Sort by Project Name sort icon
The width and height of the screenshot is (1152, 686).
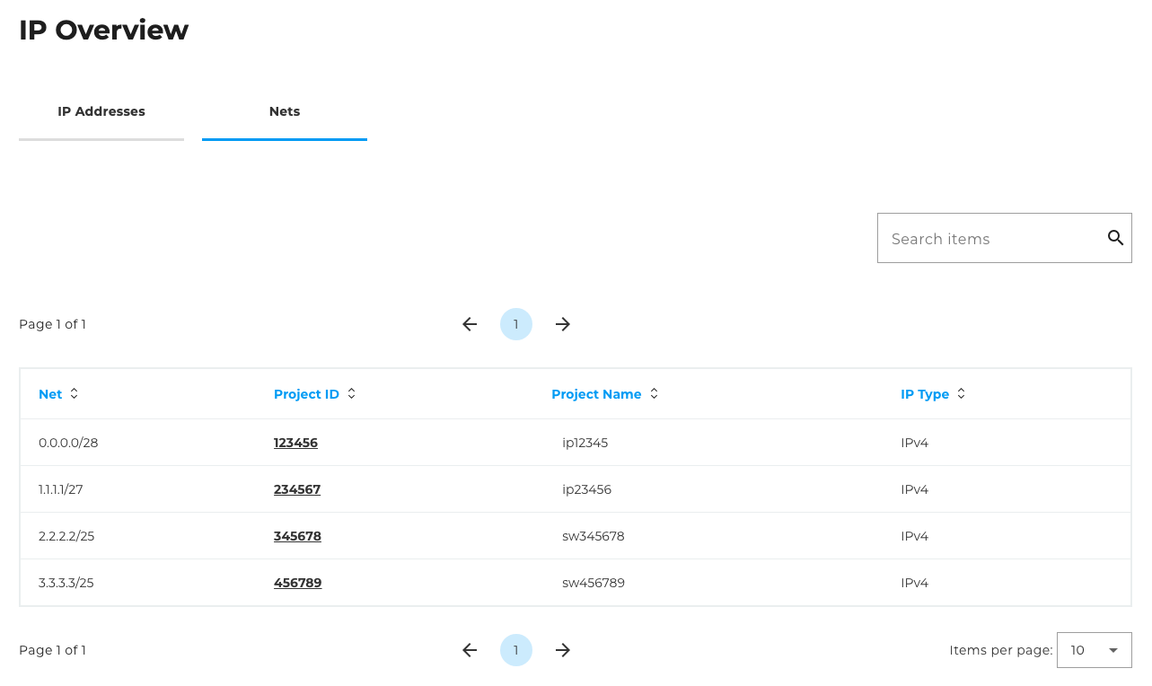[655, 394]
